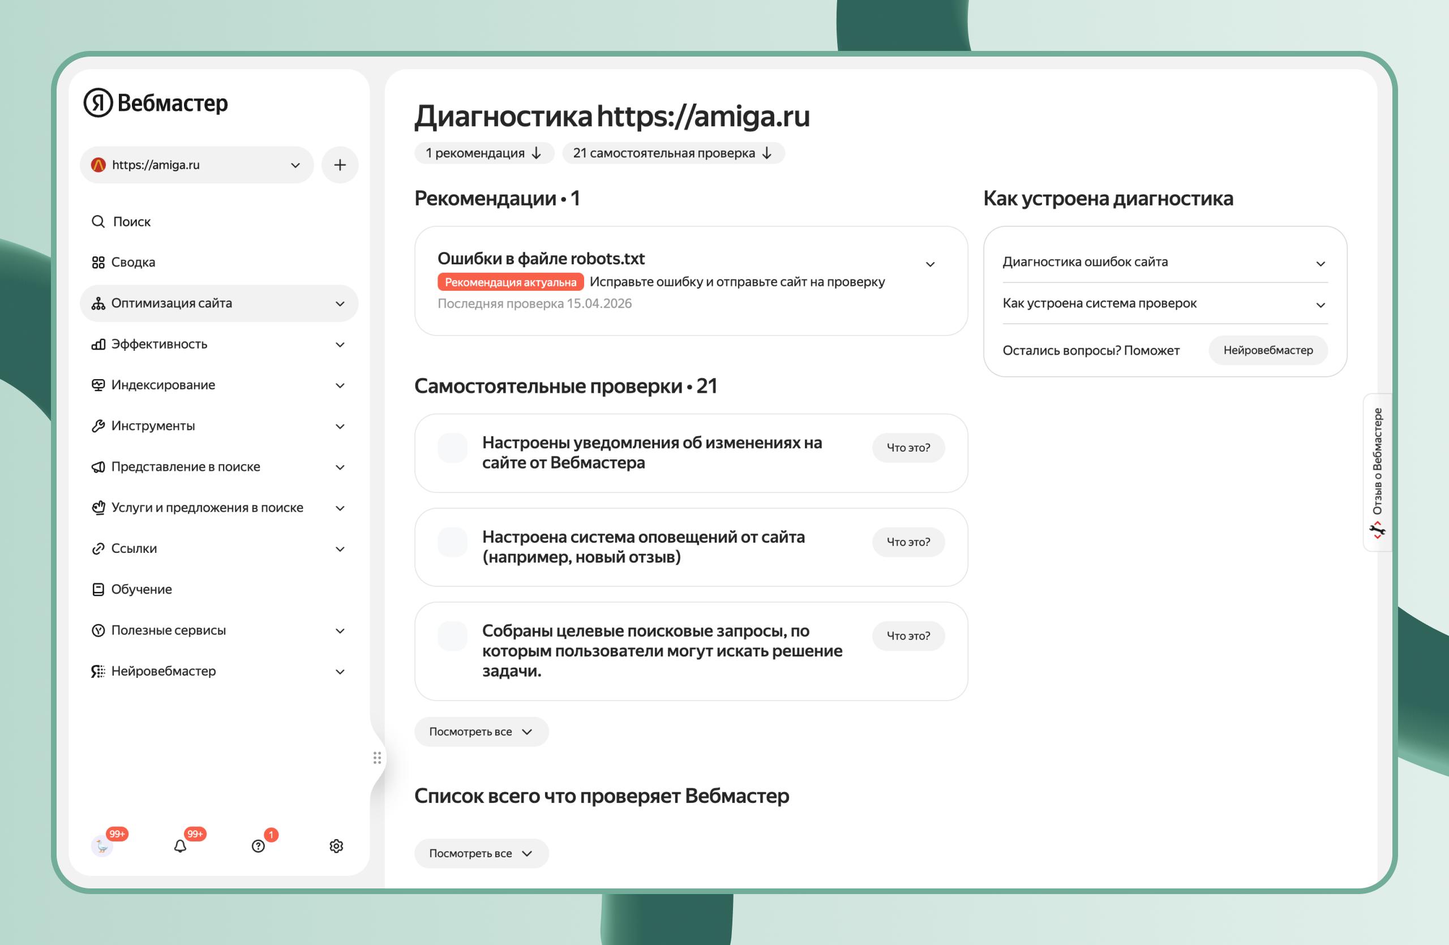Click the Ссылки chain link icon
The image size is (1449, 945).
pos(98,549)
